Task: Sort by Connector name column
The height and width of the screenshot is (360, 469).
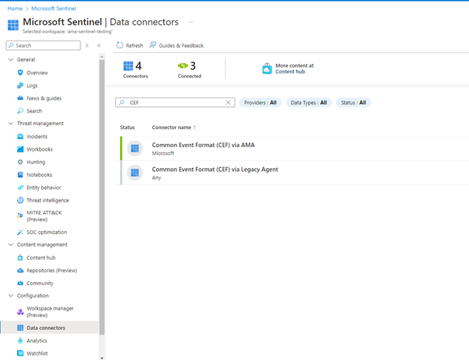Action: point(174,127)
